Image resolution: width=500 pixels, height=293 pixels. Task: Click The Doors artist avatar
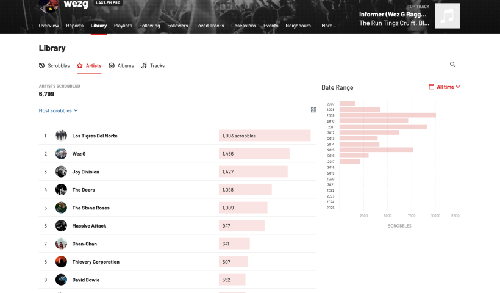pos(61,190)
